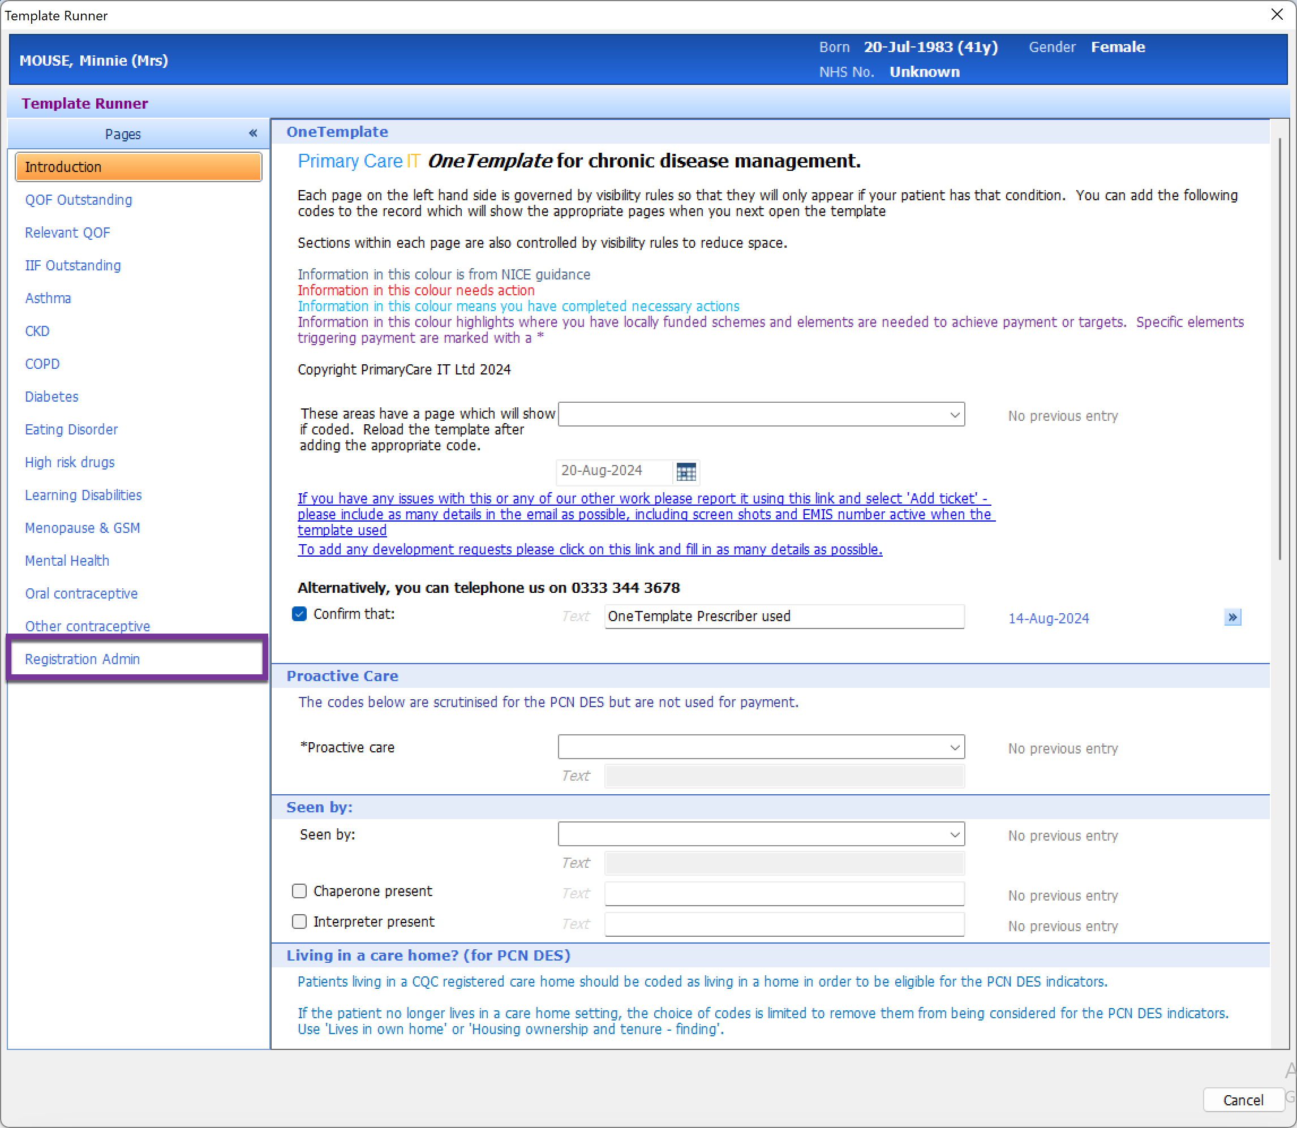Screen dimensions: 1297x1128
Task: Open the Seen by dropdown
Action: tap(761, 834)
